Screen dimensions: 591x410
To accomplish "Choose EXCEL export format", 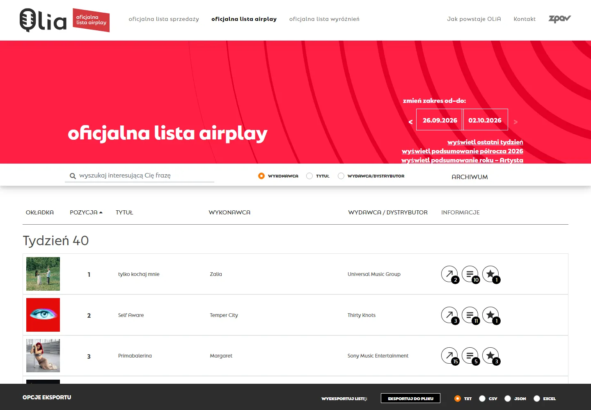I will click(x=537, y=399).
